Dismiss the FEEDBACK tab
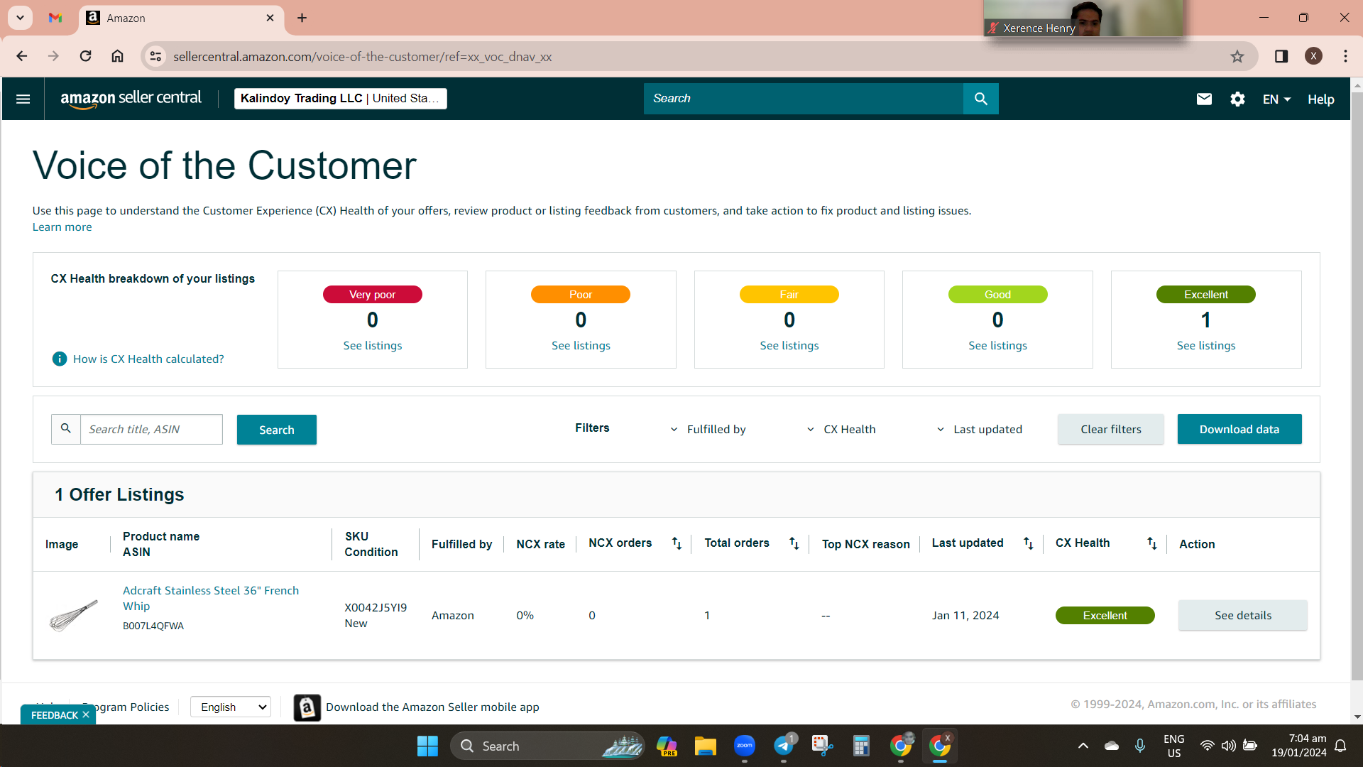Screen dimensions: 1363x767 [x=86, y=714]
